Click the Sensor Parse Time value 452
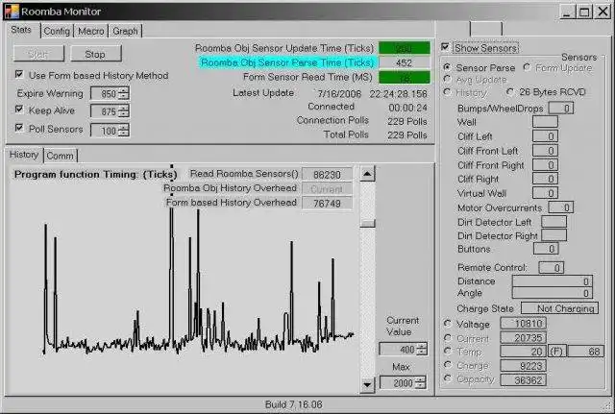This screenshot has height=414, width=615. [x=404, y=62]
